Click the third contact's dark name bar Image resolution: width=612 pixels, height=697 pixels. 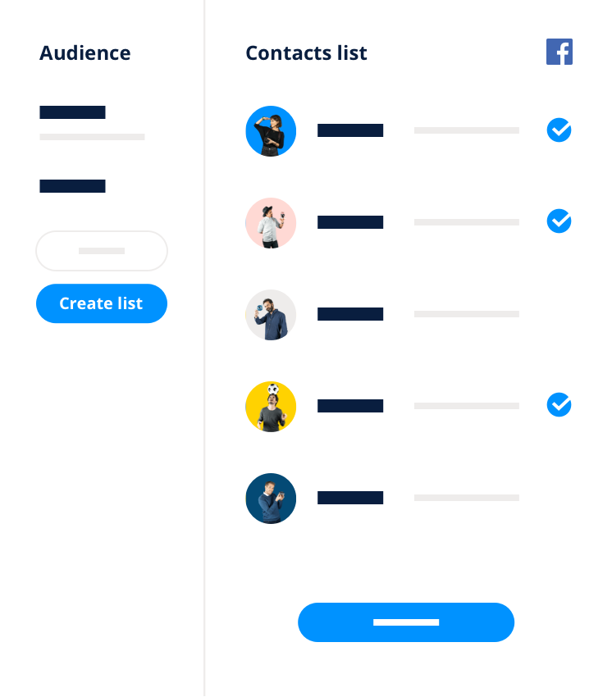[350, 314]
